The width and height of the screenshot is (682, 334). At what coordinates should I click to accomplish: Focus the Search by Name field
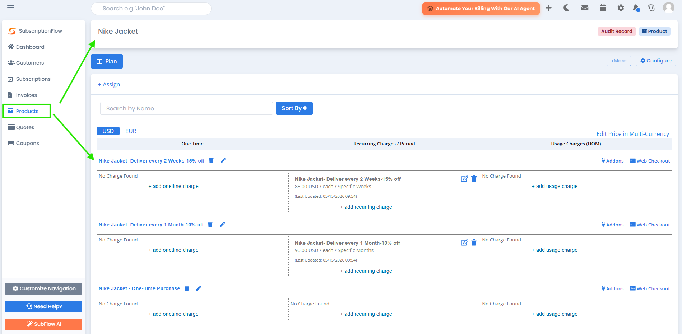pos(186,108)
